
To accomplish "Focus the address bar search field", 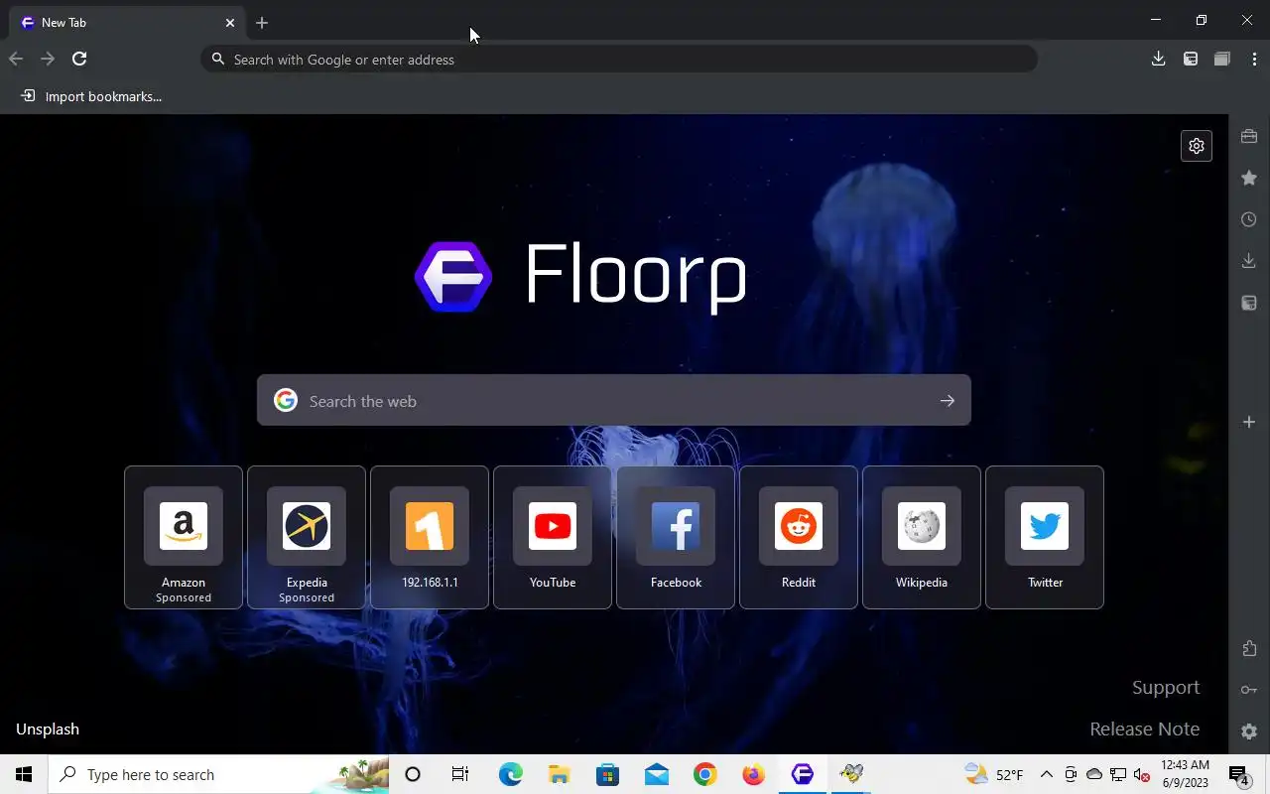I will [x=619, y=60].
